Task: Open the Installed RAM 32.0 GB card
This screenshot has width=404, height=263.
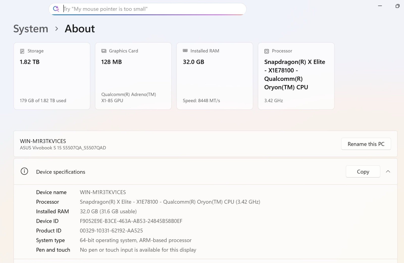Action: [x=215, y=76]
